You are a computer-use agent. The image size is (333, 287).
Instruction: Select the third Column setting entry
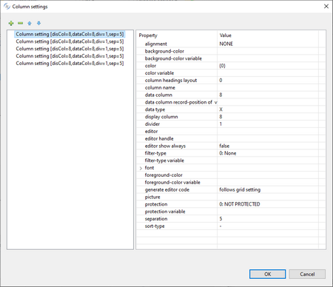click(70, 49)
